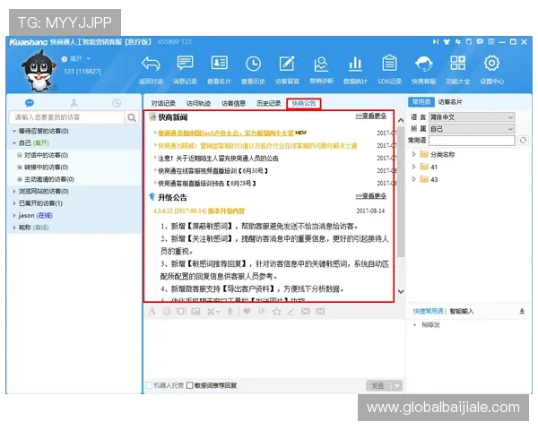This screenshot has height=430, width=538.
Task: Click 查看更多 link beside 升级公告
Action: coord(370,196)
